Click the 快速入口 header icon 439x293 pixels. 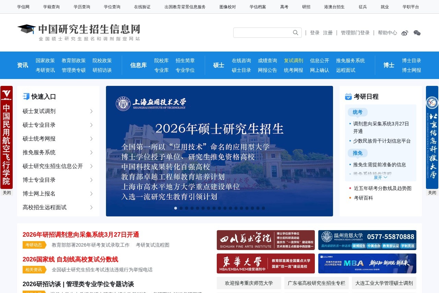pos(26,97)
